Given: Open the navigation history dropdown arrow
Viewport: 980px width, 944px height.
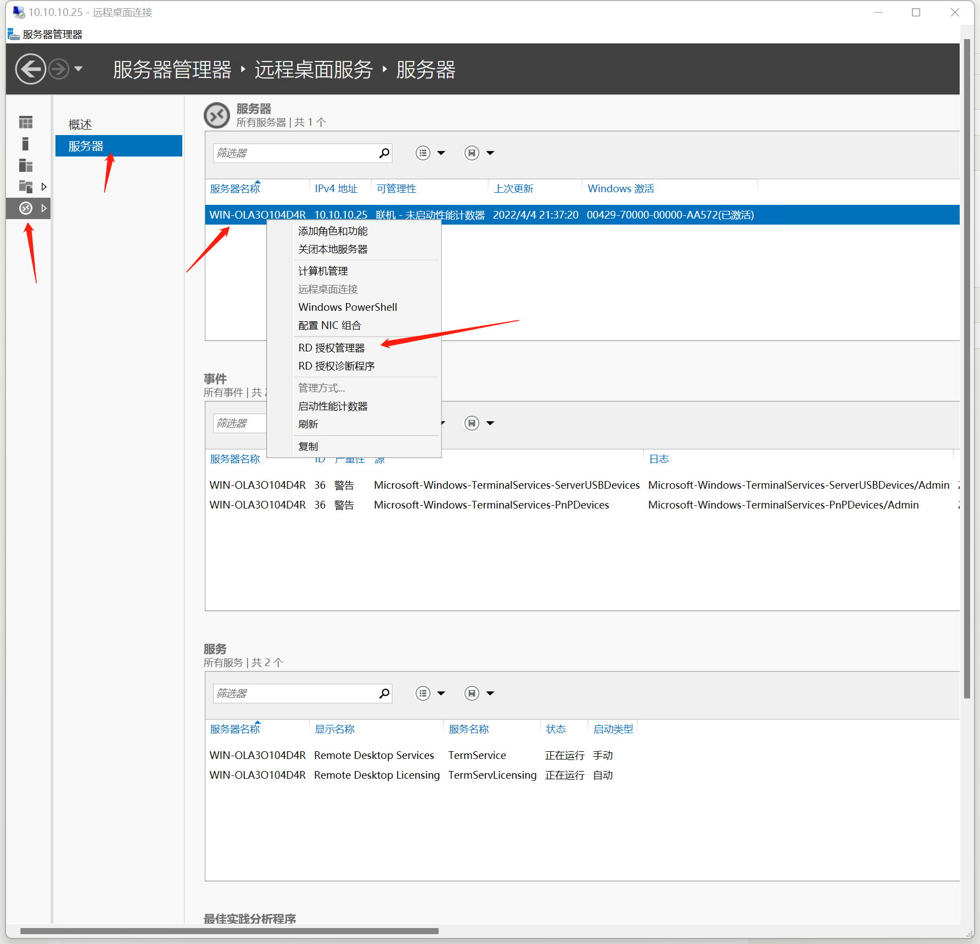Looking at the screenshot, I should point(78,69).
